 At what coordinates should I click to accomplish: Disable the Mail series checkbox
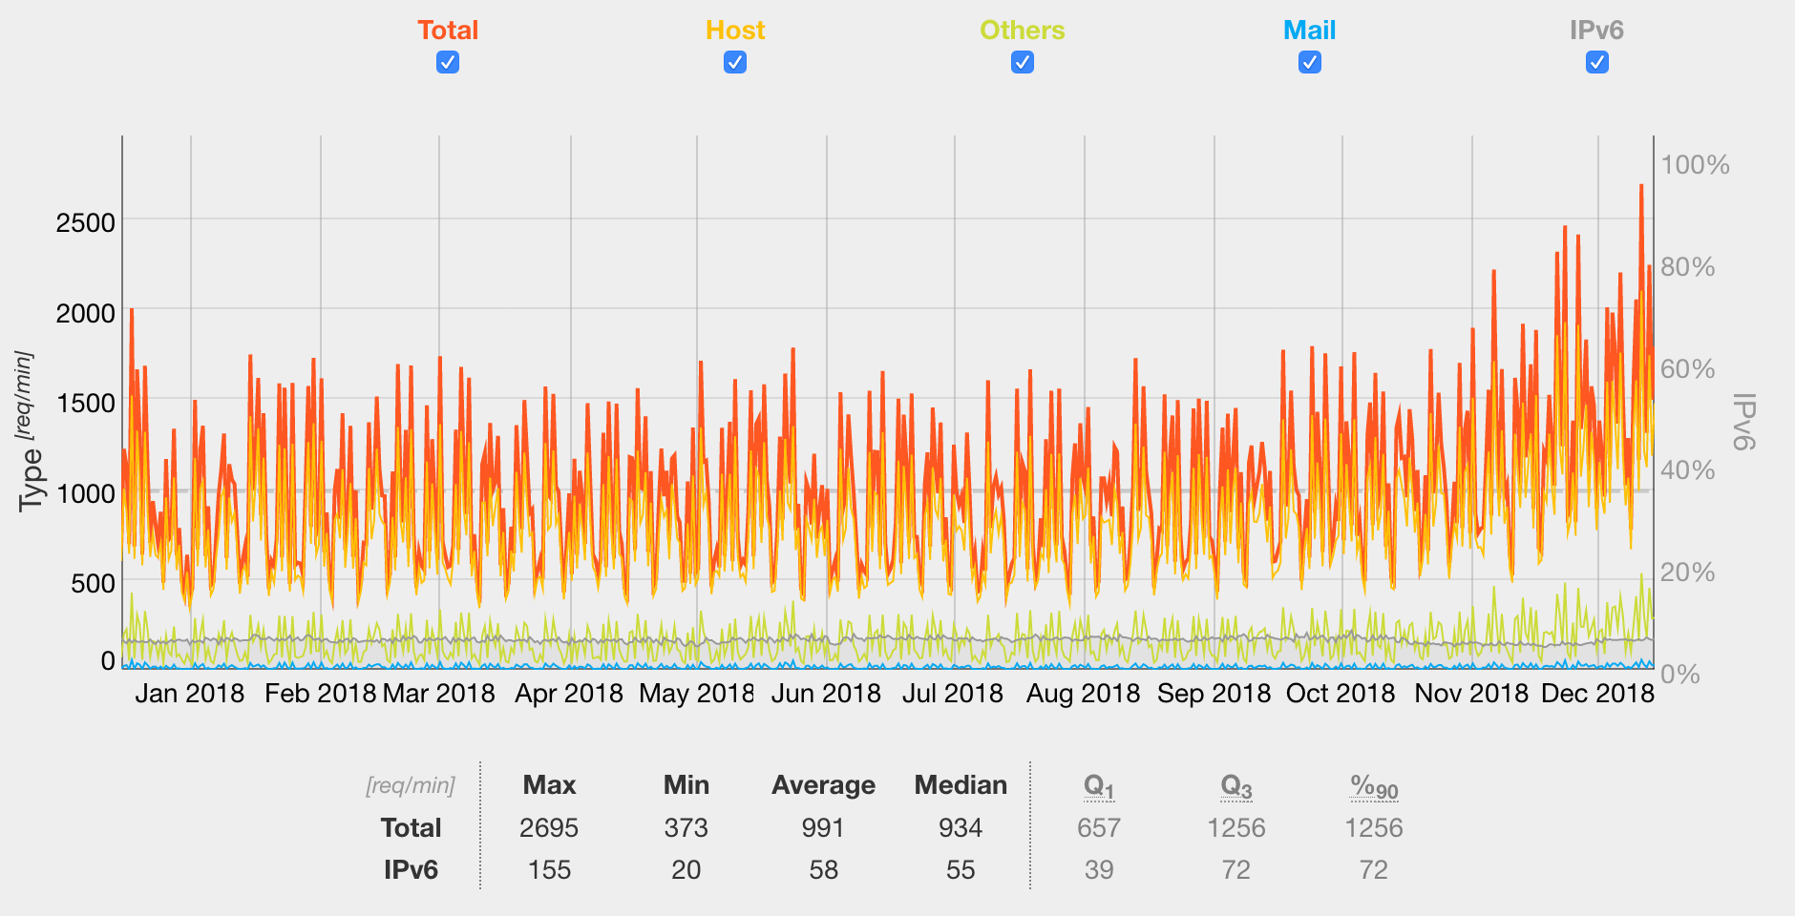point(1310,62)
